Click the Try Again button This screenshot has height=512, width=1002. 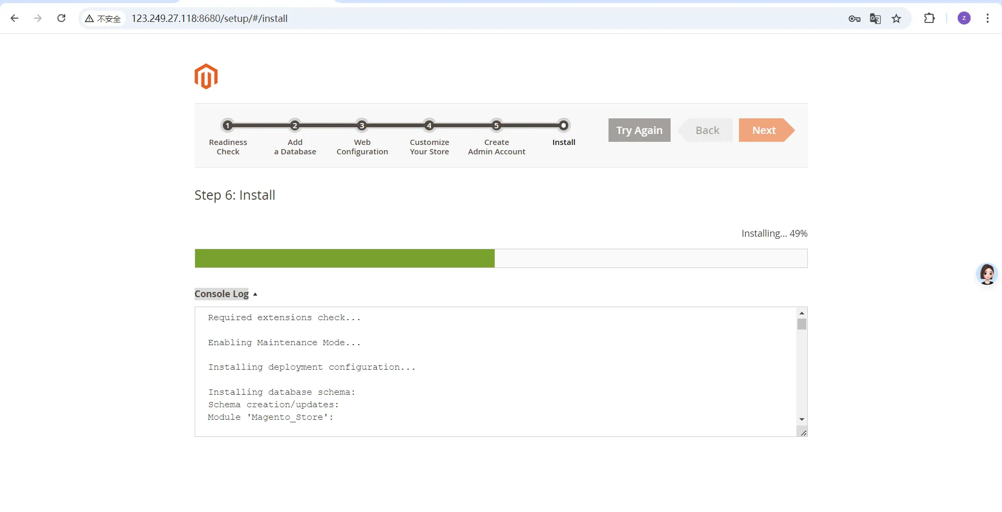[x=639, y=130]
